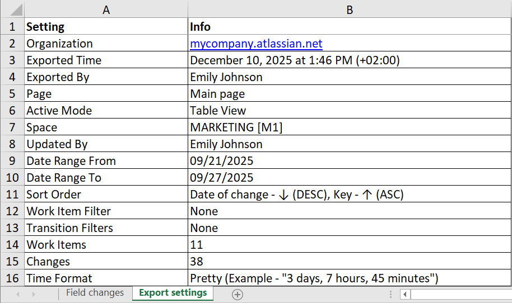
Task: Select column A header
Action: click(106, 10)
